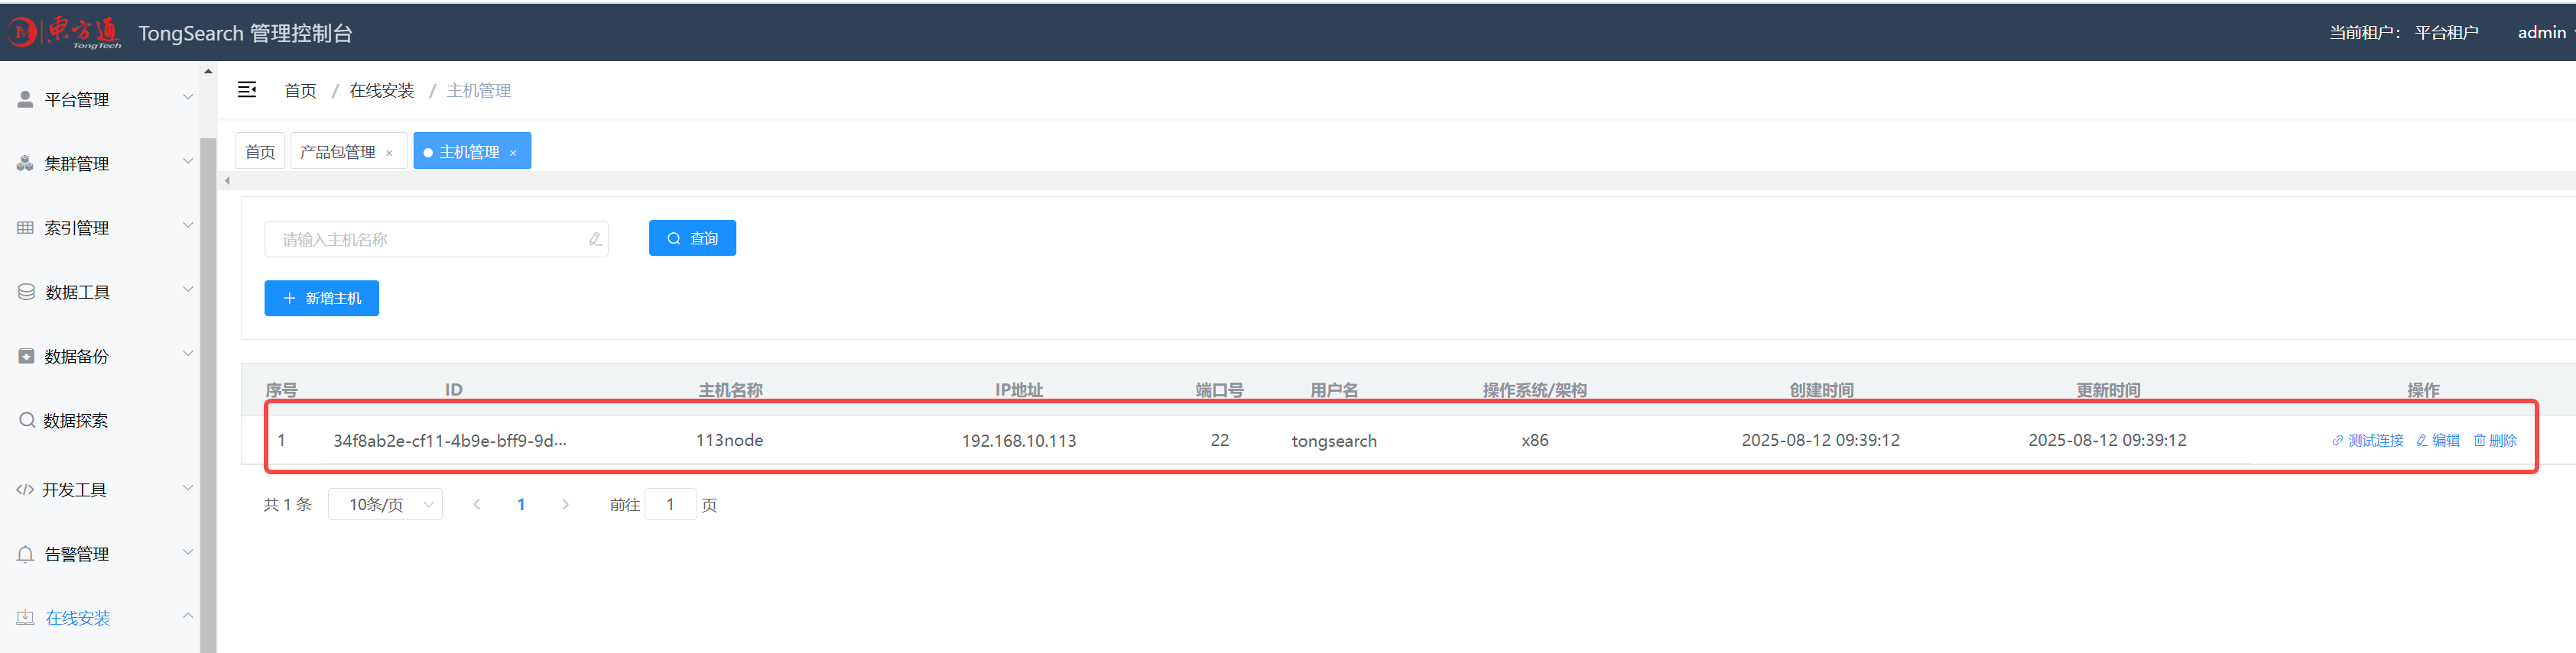Screen dimensions: 2576x653
Task: Click the 共 1 条 total count text
Action: (x=288, y=504)
